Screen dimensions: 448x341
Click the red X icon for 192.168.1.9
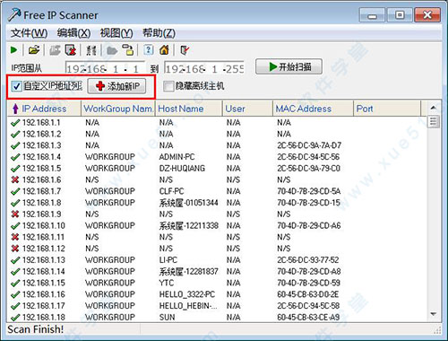click(x=15, y=214)
